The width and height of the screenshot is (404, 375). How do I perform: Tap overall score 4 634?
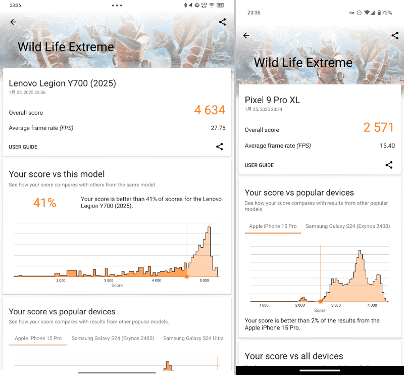click(x=210, y=110)
